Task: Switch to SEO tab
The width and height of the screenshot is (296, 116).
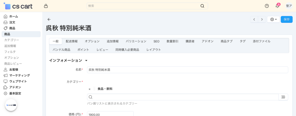Action: pos(157,41)
